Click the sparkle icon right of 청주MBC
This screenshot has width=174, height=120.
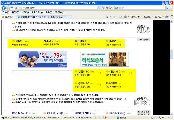tap(99, 85)
